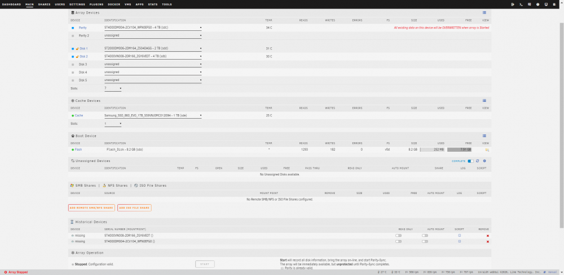Screen dimensions: 564x275
Task: Open script icon for ST4000DM004 historical device
Action: 459,242
